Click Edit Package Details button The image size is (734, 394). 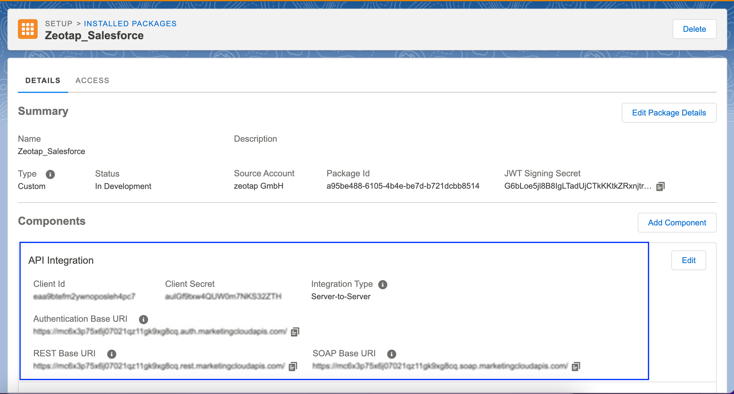[669, 113]
